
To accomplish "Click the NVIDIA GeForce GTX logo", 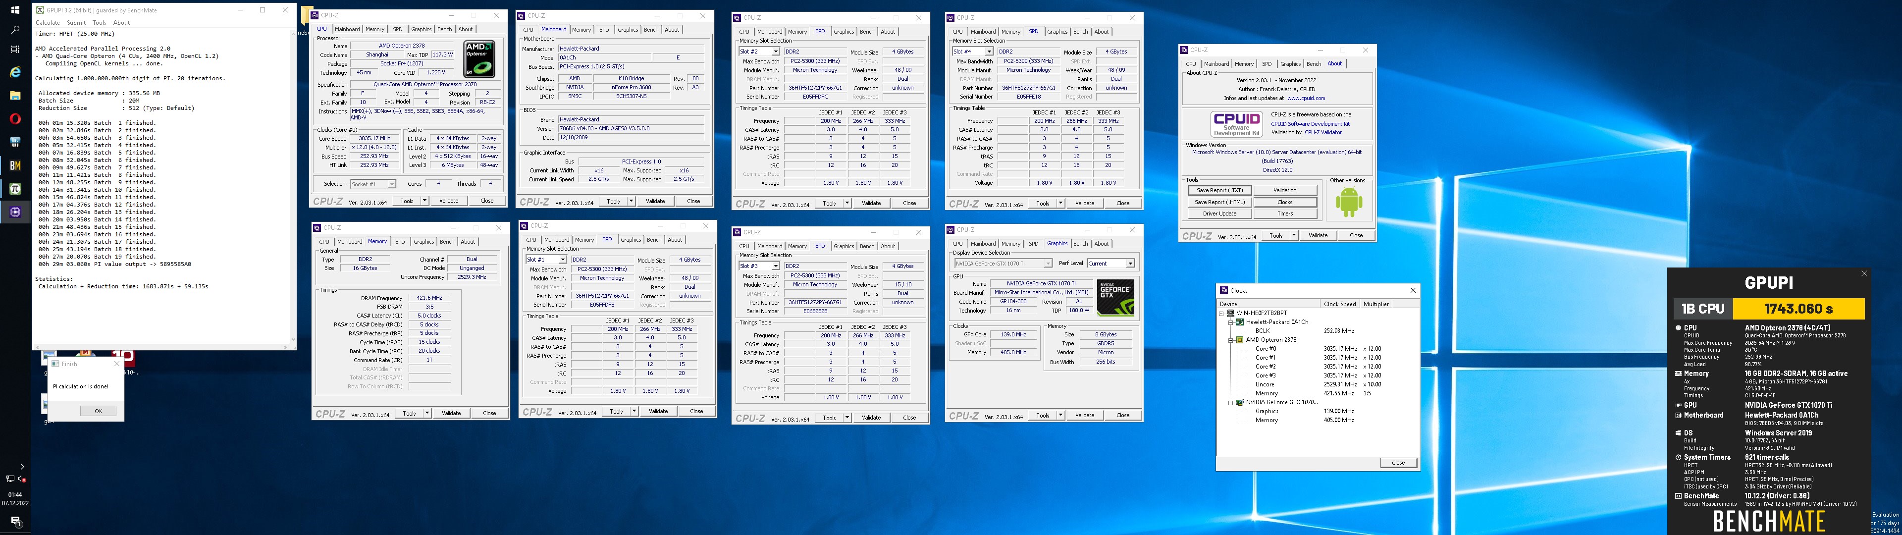I will click(1115, 297).
